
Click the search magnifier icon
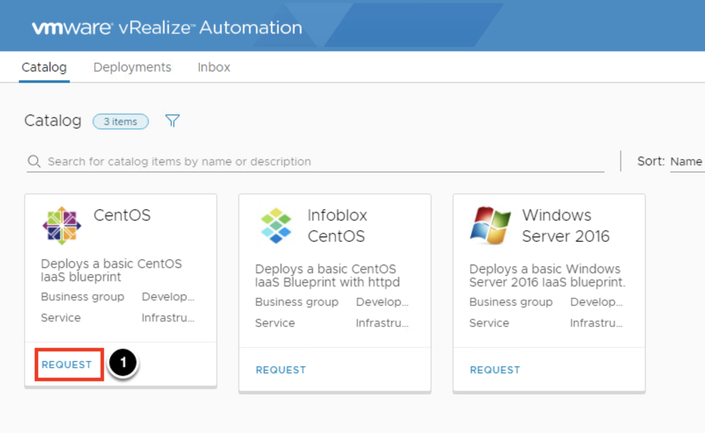[x=34, y=161]
